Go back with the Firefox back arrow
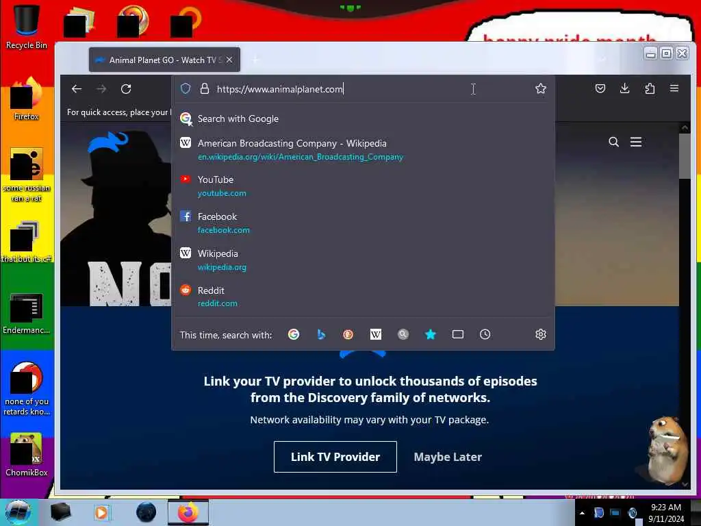701x526 pixels. (x=77, y=88)
